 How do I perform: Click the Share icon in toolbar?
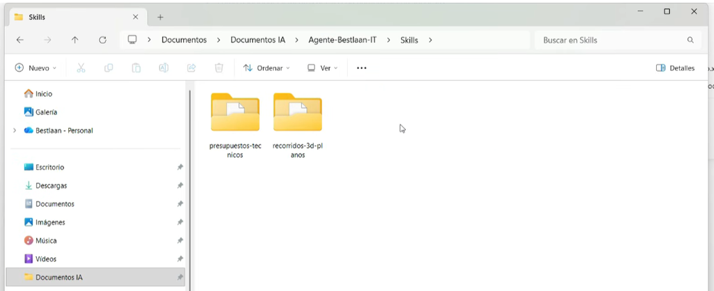[191, 68]
